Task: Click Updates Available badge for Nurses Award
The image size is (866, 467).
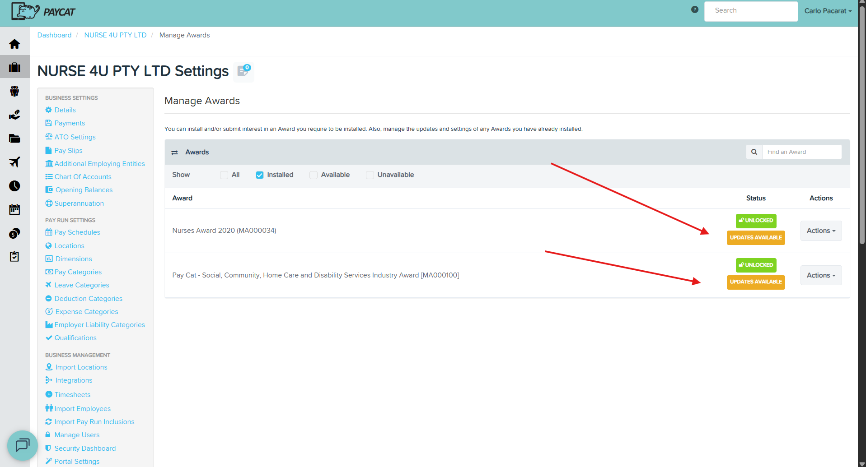Action: 755,238
